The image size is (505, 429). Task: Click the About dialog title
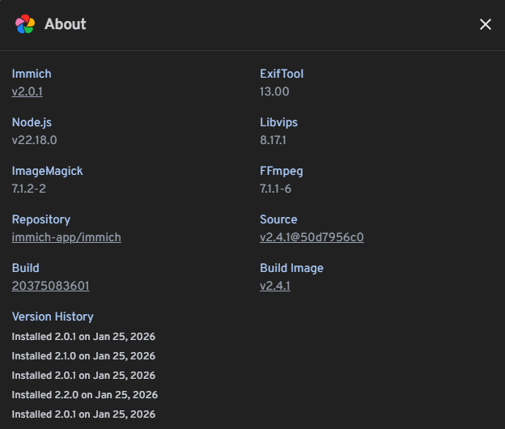[66, 24]
